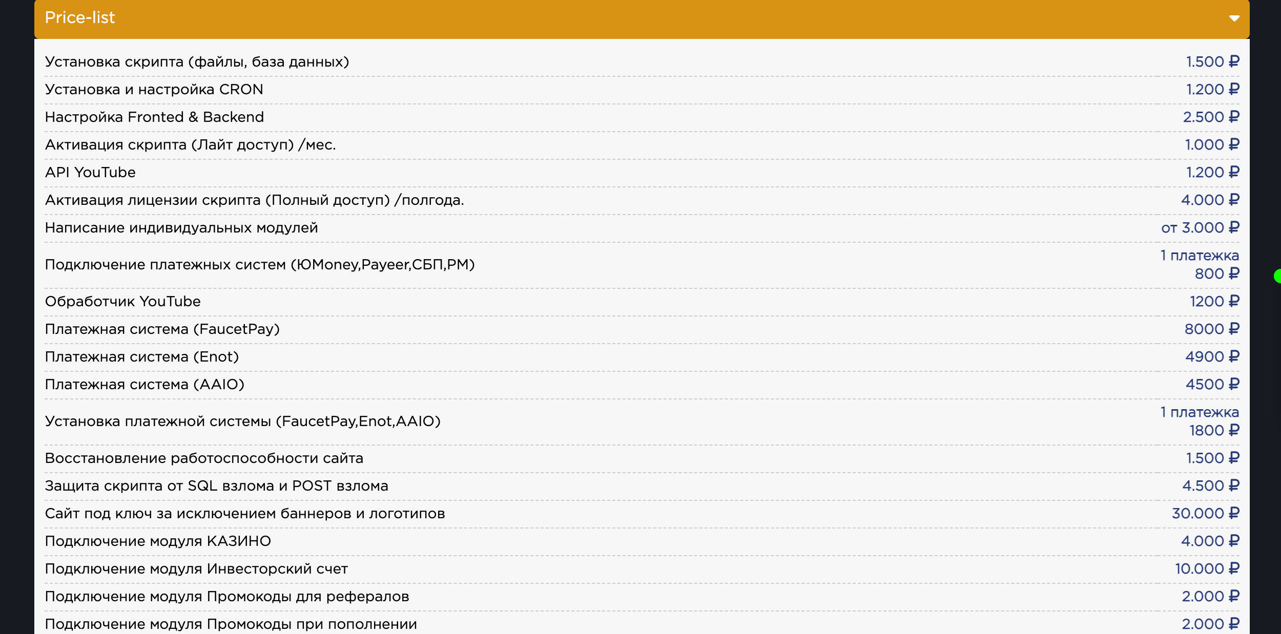Click the Price-list header title
Image resolution: width=1281 pixels, height=634 pixels.
click(x=80, y=18)
